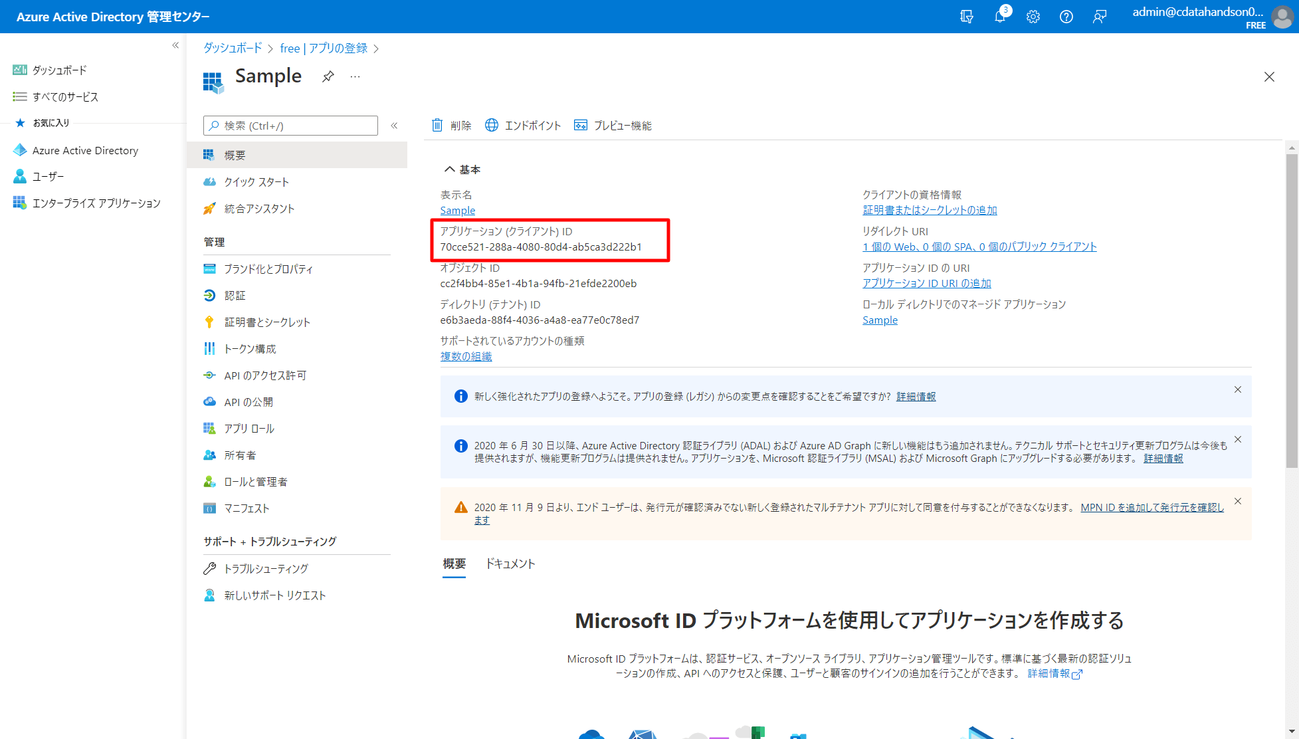The width and height of the screenshot is (1299, 739).
Task: Open API のアクセス許可 menu item
Action: pyautogui.click(x=265, y=375)
